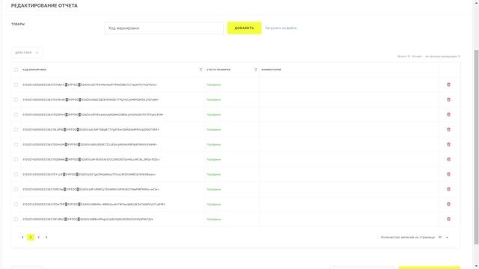Delete the tenth code row via trash icon

tap(448, 219)
